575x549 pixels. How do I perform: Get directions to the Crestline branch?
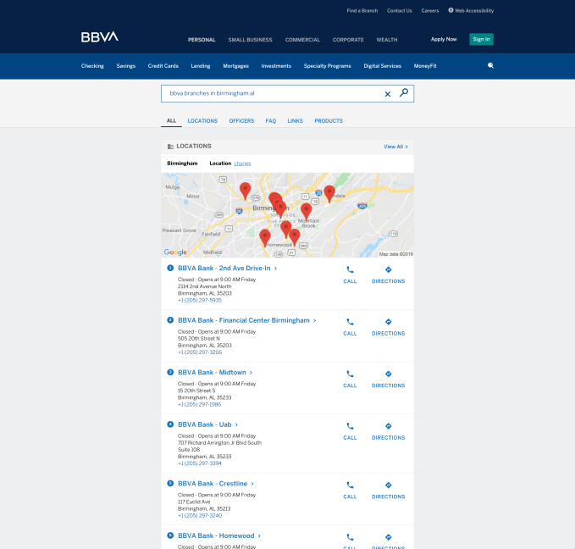coord(389,491)
